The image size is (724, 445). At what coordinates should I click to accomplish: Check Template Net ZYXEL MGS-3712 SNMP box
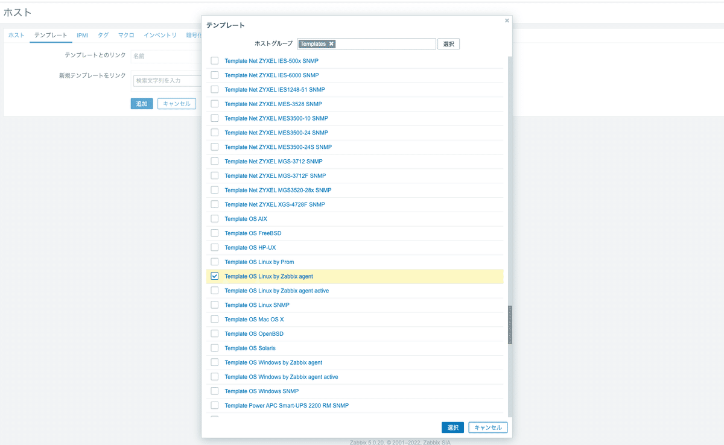tap(214, 162)
